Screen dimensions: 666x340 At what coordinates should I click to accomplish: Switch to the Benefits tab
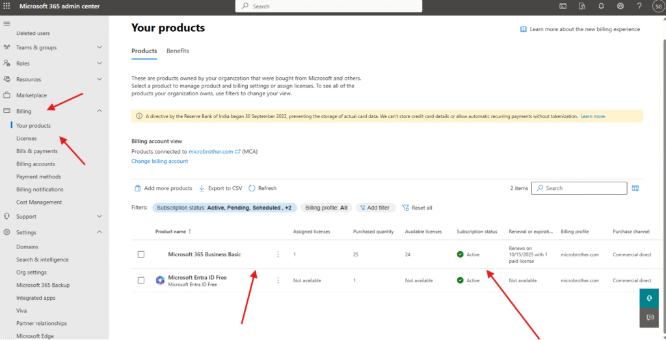pyautogui.click(x=178, y=51)
